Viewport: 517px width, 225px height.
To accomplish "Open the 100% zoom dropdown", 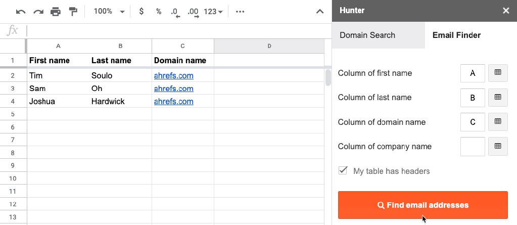I will click(x=109, y=11).
